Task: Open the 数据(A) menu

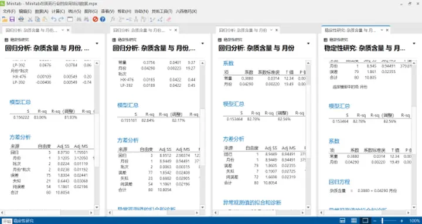Action: pyautogui.click(x=42, y=11)
